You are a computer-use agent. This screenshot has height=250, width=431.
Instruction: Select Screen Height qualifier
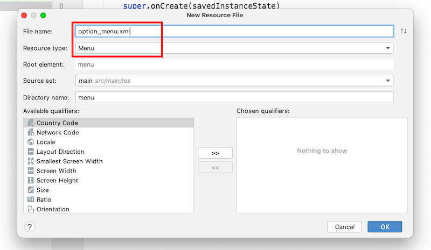pyautogui.click(x=109, y=180)
